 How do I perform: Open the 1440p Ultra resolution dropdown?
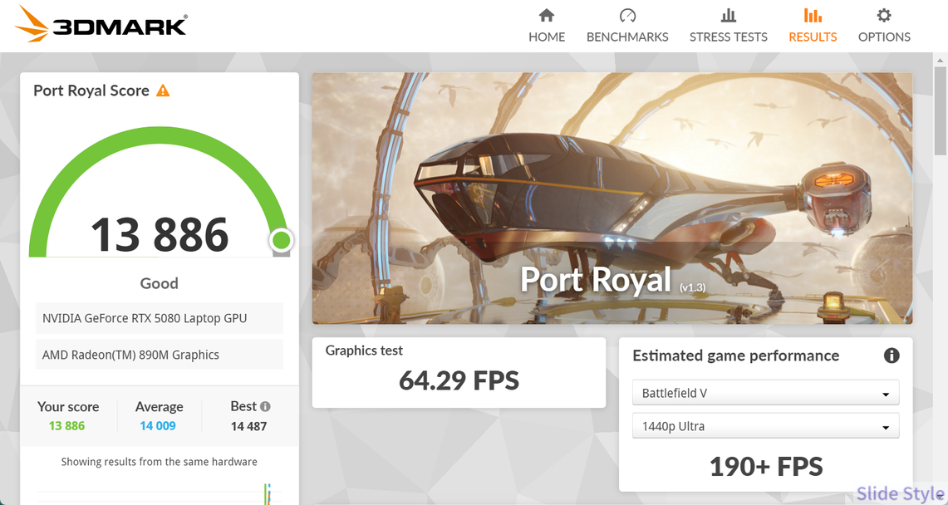765,427
